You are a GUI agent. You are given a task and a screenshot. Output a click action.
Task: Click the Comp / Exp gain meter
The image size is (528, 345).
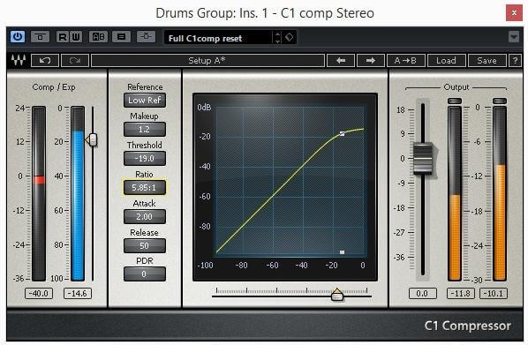[x=39, y=193]
